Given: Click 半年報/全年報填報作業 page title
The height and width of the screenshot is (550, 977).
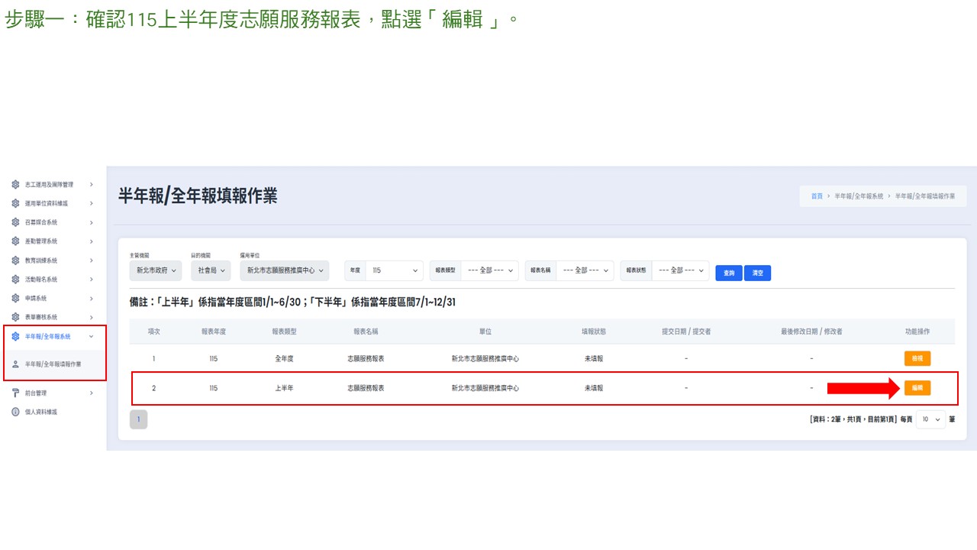Looking at the screenshot, I should point(198,196).
